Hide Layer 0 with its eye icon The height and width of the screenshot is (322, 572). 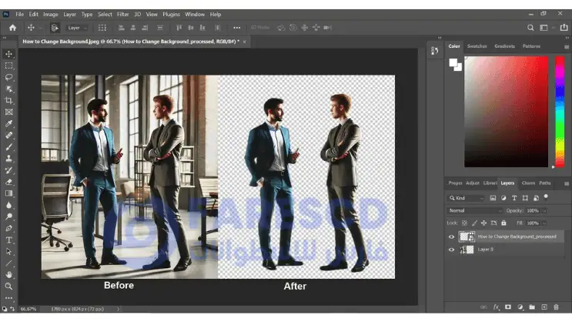click(451, 250)
